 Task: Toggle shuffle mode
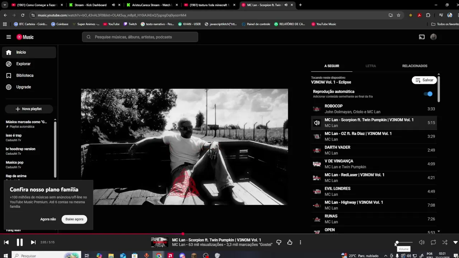pos(445,243)
